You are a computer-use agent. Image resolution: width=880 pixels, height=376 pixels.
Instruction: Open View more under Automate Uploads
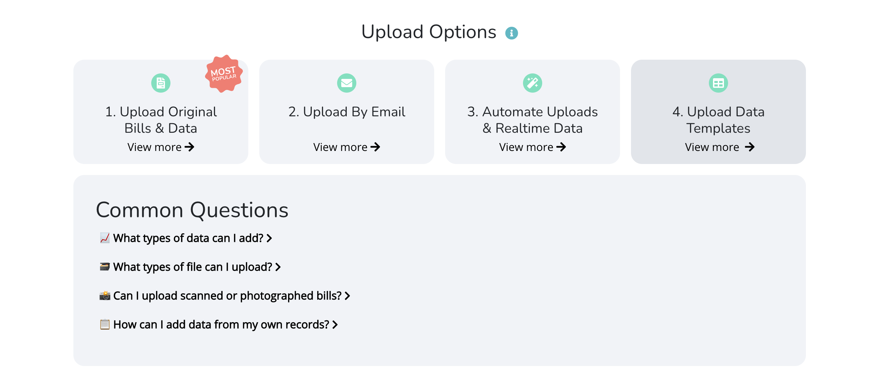pyautogui.click(x=532, y=147)
